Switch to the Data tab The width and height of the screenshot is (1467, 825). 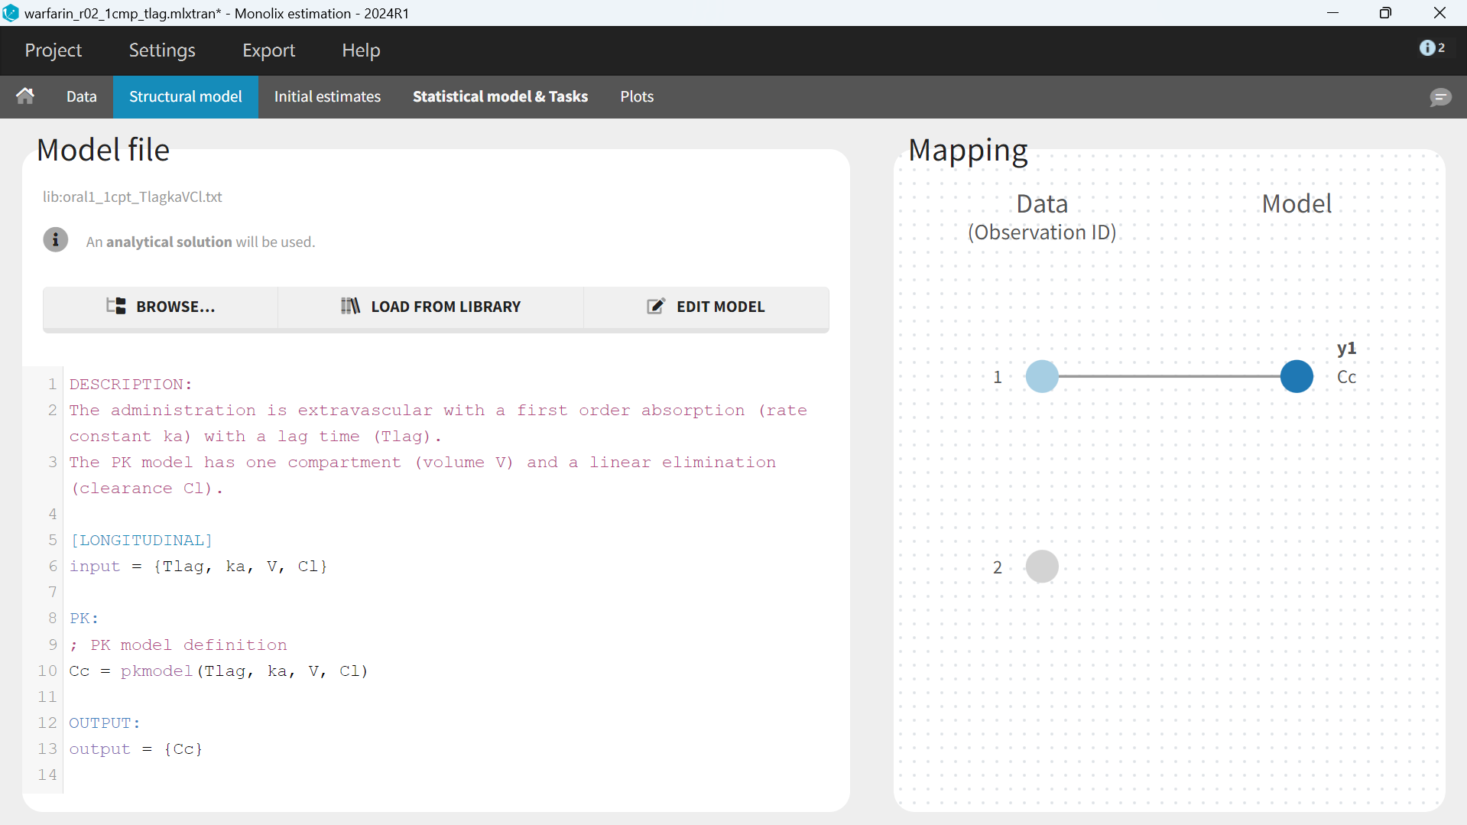tap(81, 96)
